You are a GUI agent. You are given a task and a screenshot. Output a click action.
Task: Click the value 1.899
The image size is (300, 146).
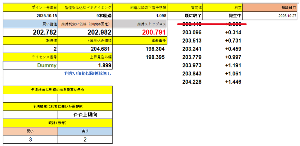[x=85, y=65]
